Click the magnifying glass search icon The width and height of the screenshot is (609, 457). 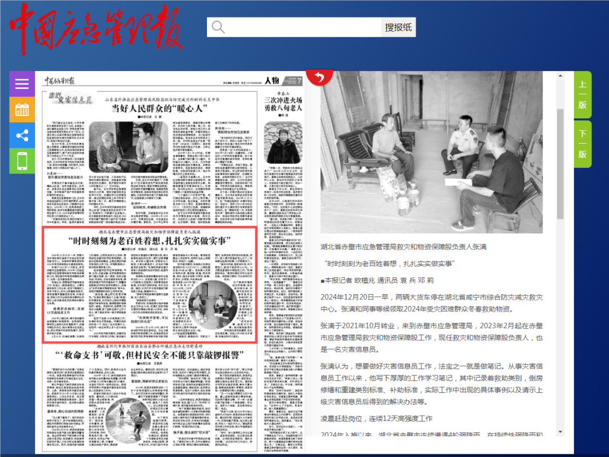coord(218,27)
